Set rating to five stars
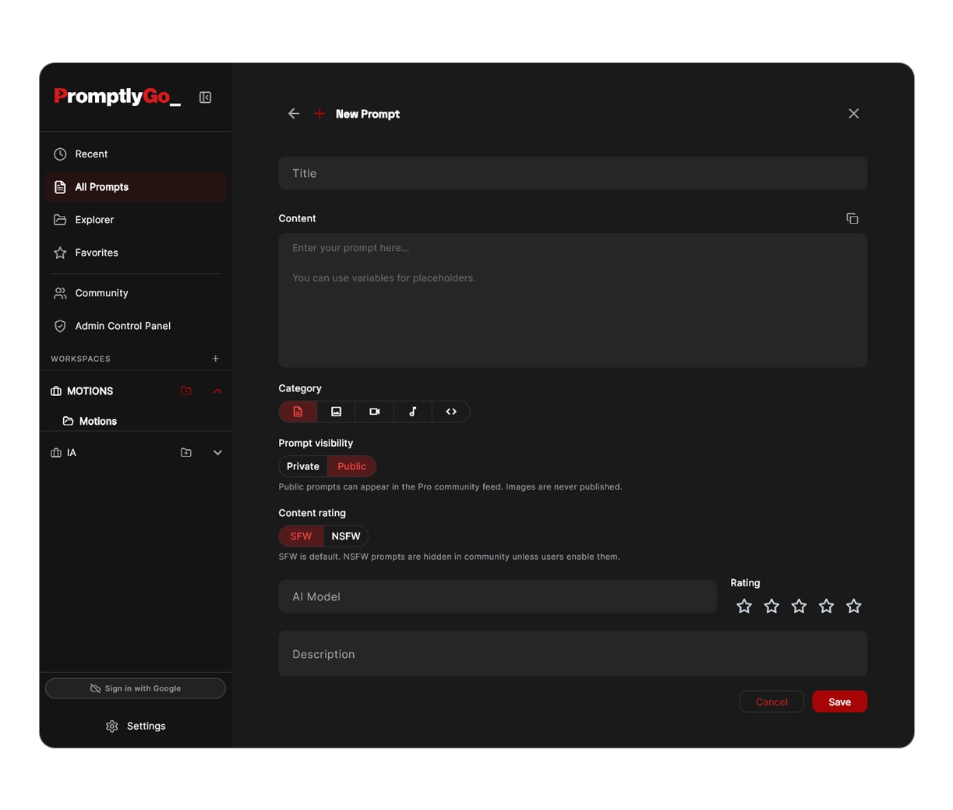The width and height of the screenshot is (953, 810). [x=854, y=606]
